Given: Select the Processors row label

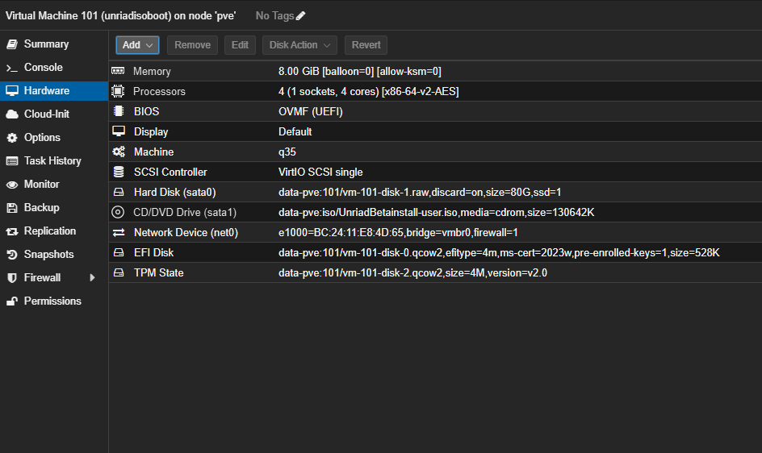Looking at the screenshot, I should pos(159,91).
